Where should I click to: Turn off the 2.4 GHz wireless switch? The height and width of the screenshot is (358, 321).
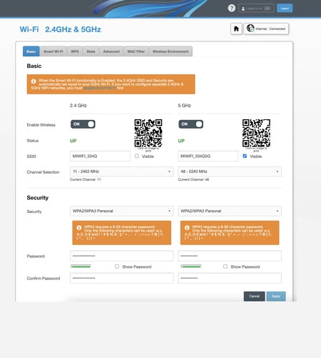tap(83, 124)
